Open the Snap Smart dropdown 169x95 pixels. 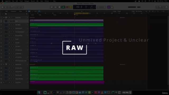point(124,11)
